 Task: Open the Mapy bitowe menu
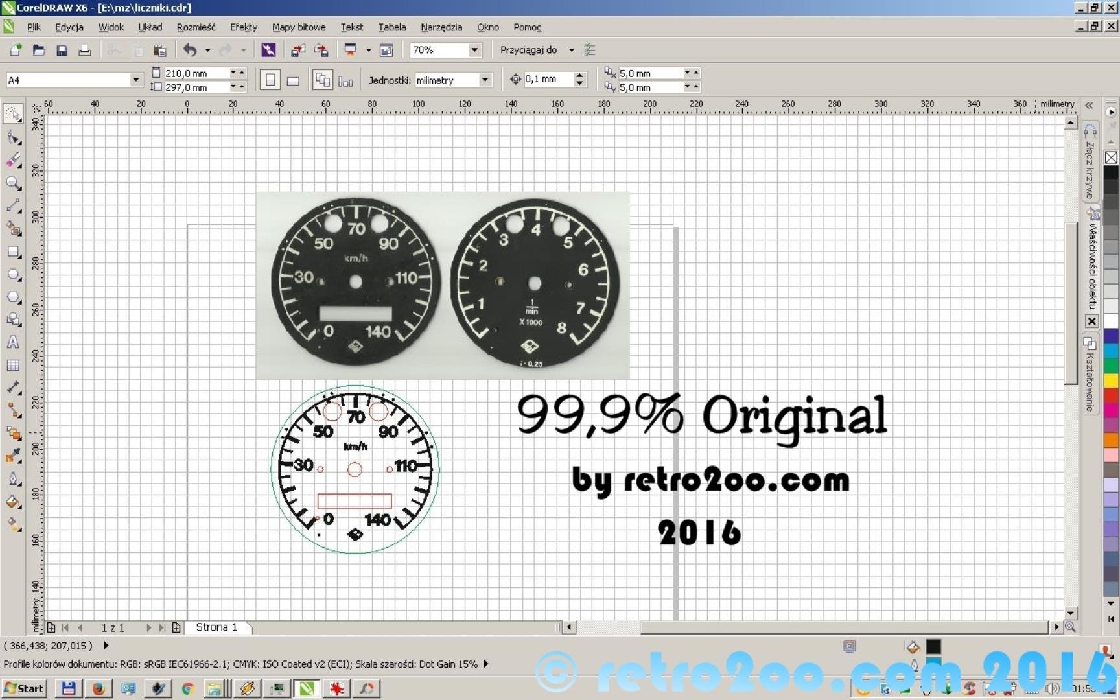coord(298,27)
